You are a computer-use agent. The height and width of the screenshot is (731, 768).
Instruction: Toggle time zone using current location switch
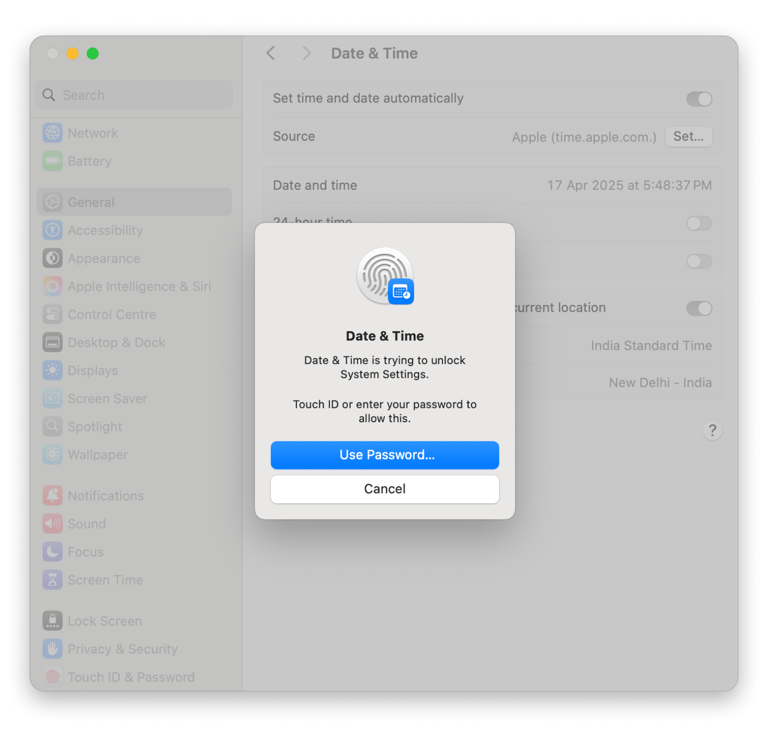pos(699,309)
